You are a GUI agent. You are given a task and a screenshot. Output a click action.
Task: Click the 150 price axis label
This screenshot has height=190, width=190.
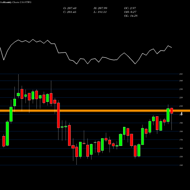(x=181, y=157)
